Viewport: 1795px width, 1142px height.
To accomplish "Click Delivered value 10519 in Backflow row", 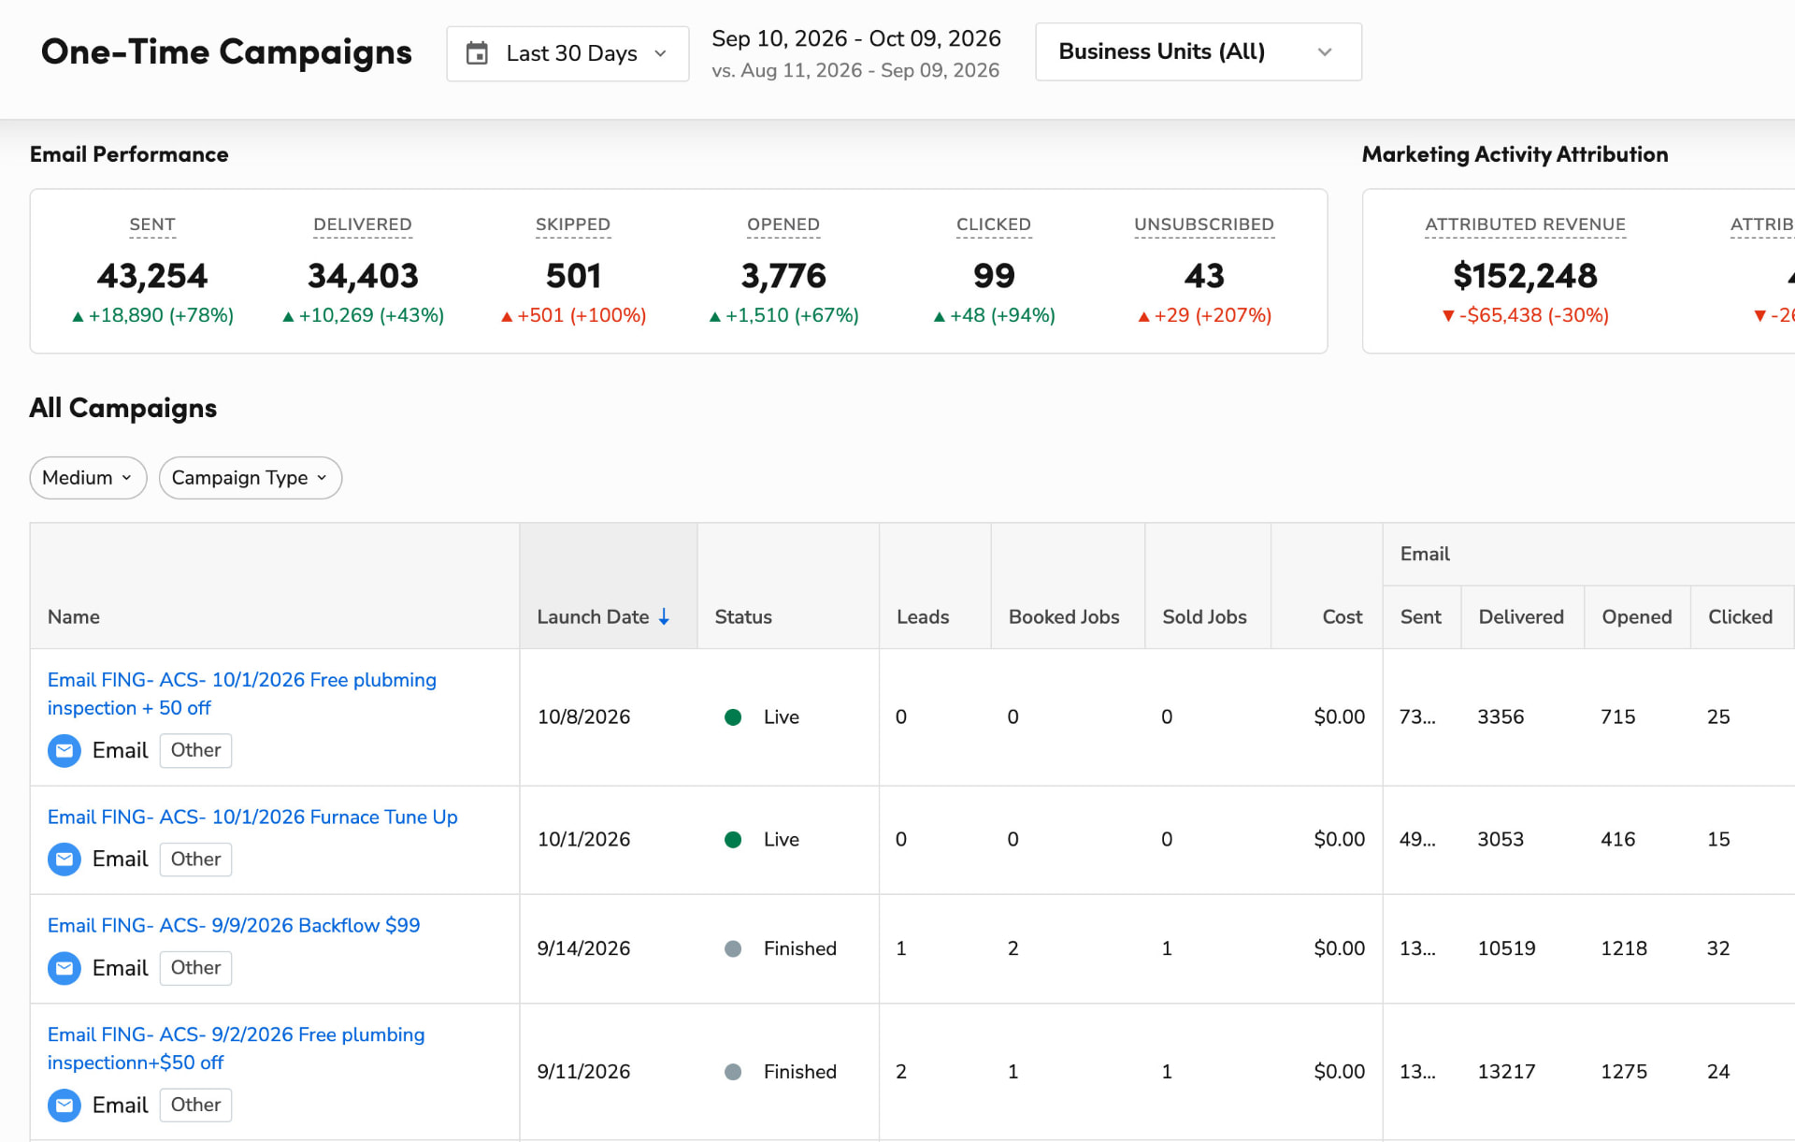I will (x=1506, y=948).
